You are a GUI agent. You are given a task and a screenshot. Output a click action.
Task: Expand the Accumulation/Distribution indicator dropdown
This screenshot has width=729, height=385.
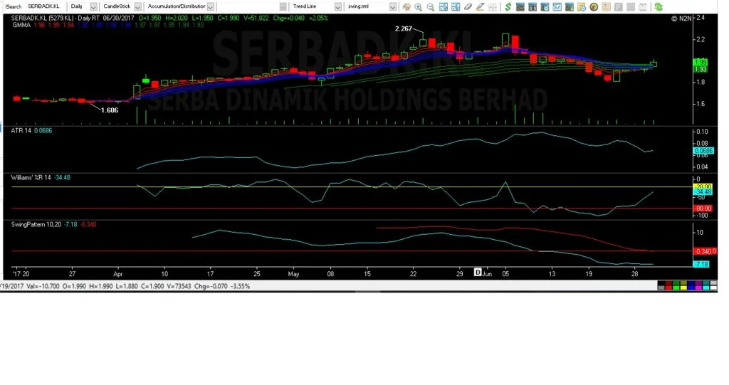(211, 6)
